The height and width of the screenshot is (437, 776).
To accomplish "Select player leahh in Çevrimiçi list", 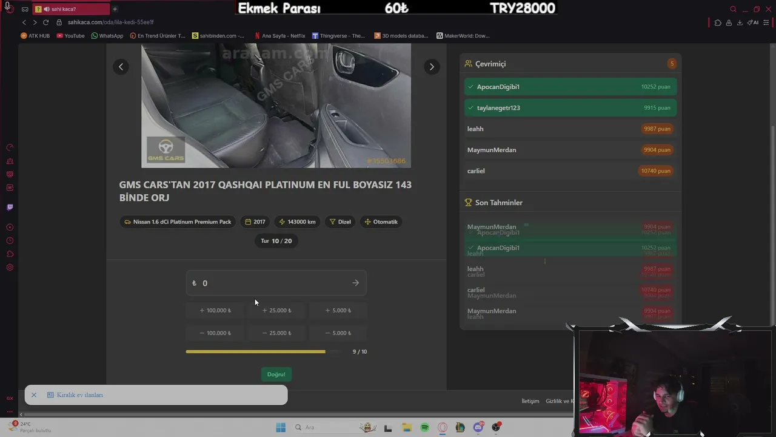I will tap(570, 129).
